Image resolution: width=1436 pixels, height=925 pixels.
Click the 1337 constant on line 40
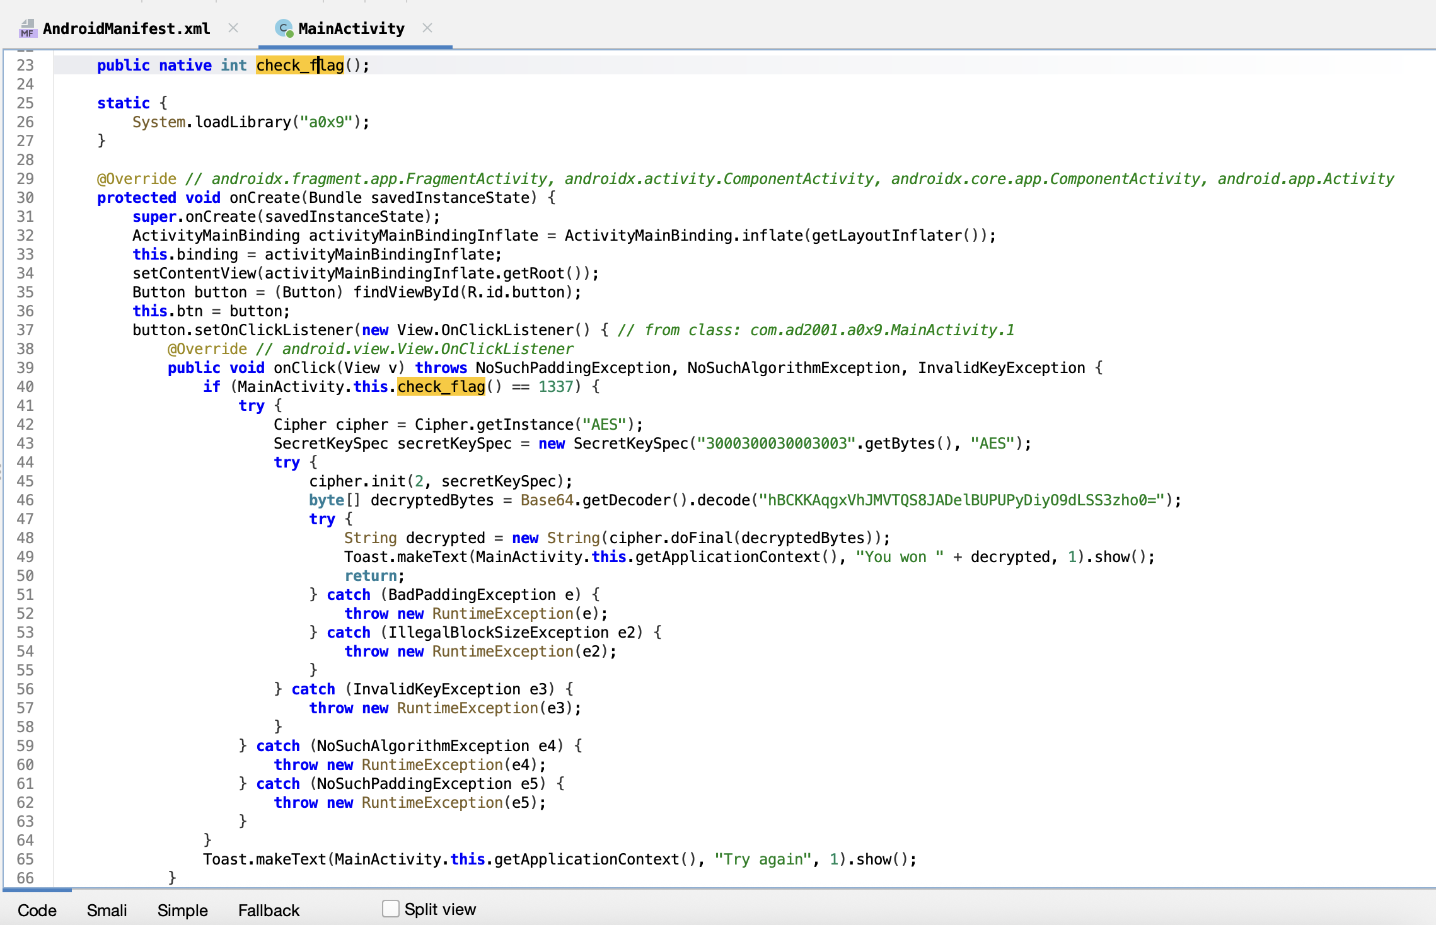pos(555,387)
